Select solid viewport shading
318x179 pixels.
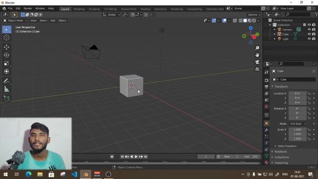coord(245,20)
